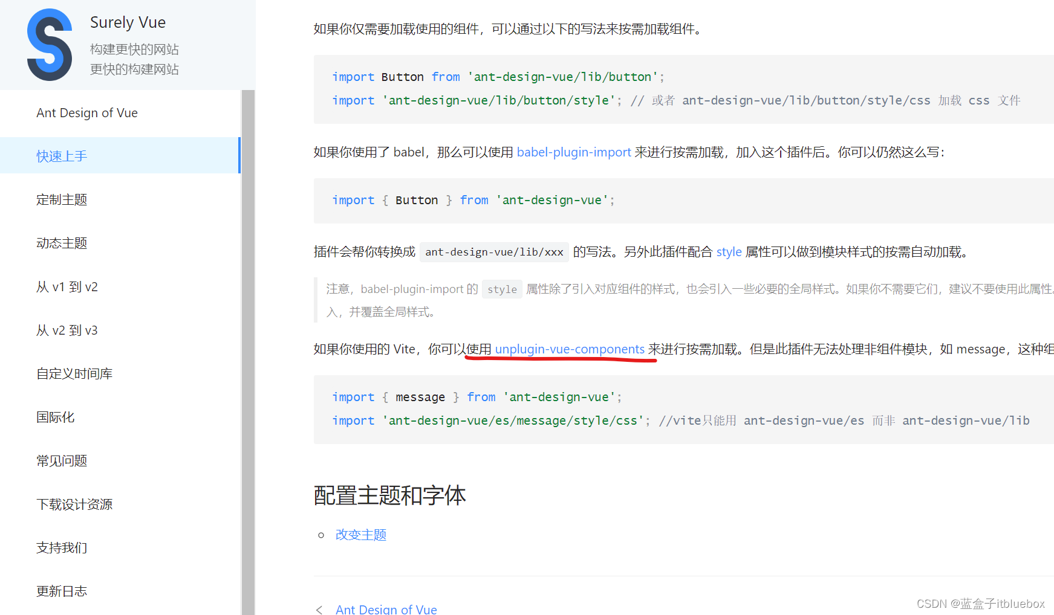The height and width of the screenshot is (615, 1054).
Task: Click code line import { Button } from ant-design-vue
Action: tap(473, 200)
